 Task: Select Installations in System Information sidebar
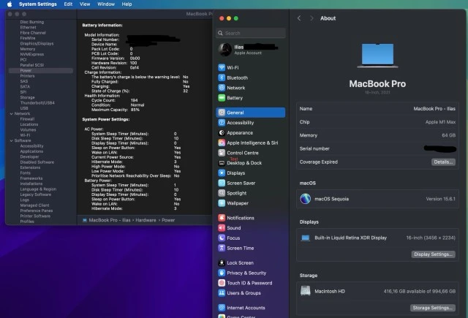click(x=31, y=183)
